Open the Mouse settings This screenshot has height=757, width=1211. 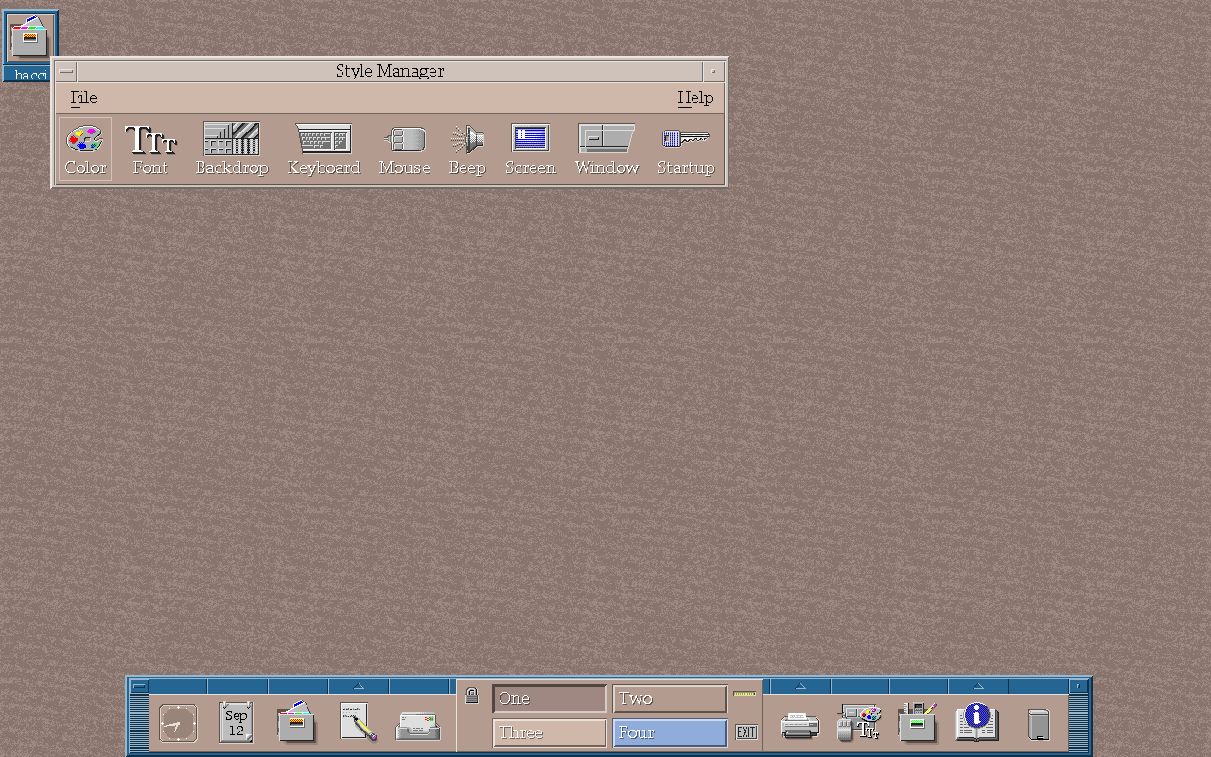click(x=405, y=150)
